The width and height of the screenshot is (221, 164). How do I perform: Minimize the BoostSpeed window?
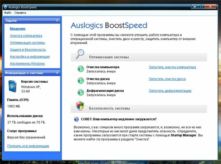[x=195, y=7]
